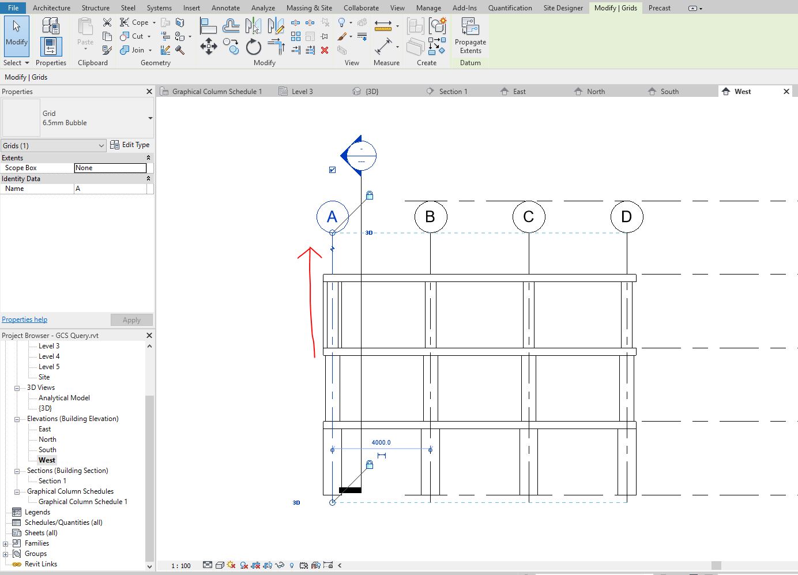Image resolution: width=798 pixels, height=575 pixels.
Task: Activate Temporary Hide/Isolate glasses icon
Action: pos(280,565)
